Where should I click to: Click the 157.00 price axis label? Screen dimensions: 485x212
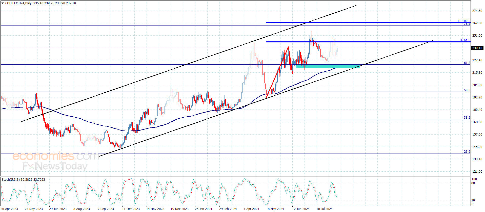click(x=477, y=135)
